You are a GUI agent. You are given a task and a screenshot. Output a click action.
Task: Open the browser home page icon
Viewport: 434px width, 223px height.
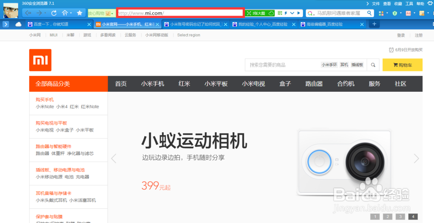[65, 13]
